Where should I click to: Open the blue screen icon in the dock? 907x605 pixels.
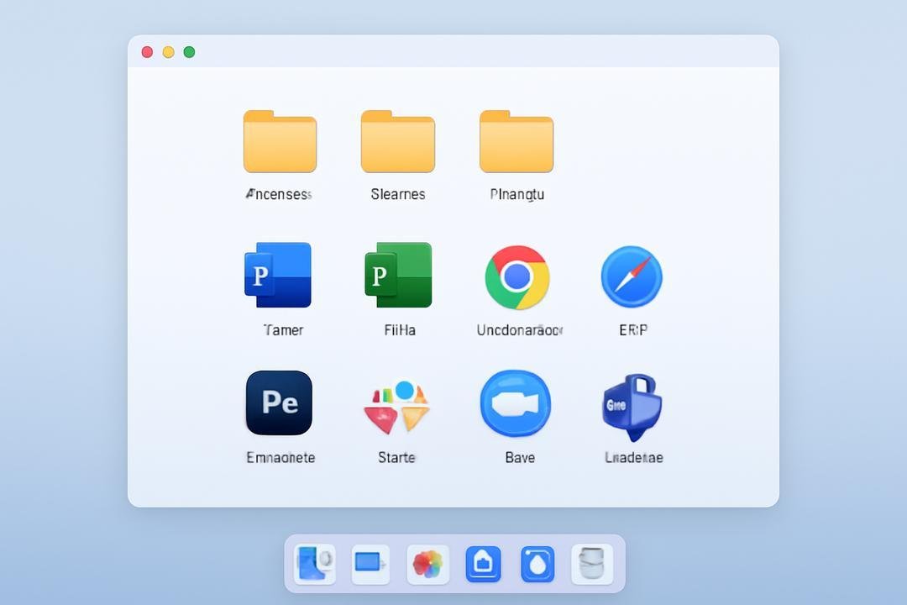coord(370,563)
